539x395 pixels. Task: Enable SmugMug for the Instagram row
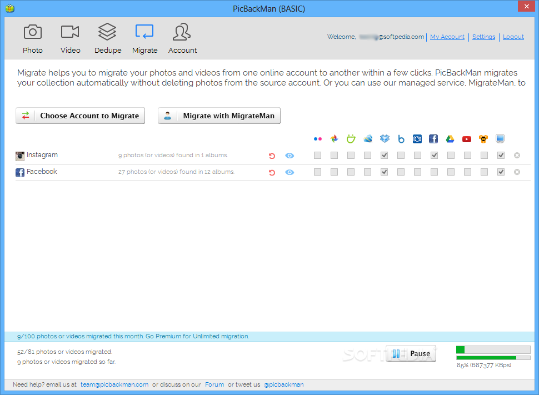click(351, 156)
